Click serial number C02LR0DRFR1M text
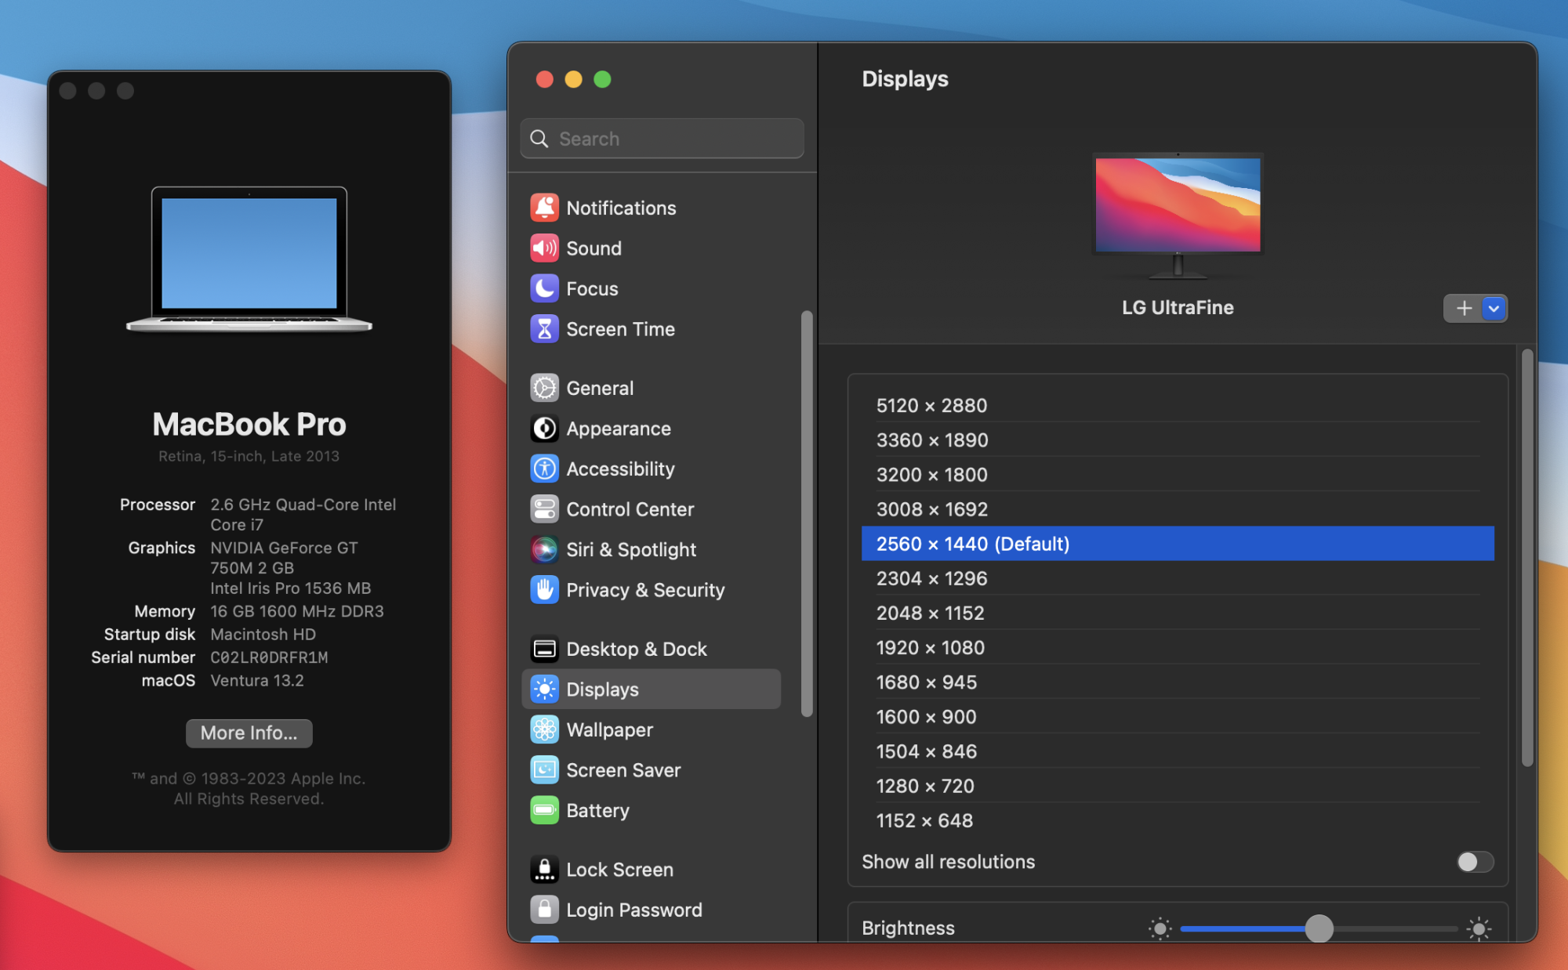The image size is (1568, 970). pos(269,657)
